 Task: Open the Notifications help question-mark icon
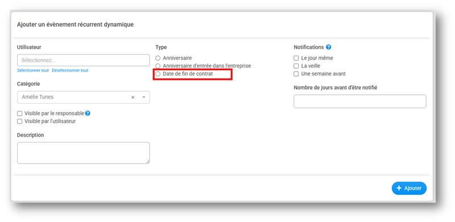tap(329, 47)
